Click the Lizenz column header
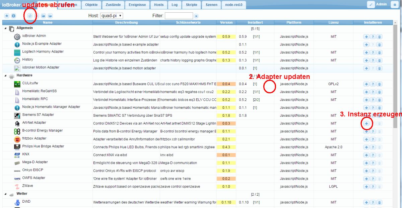402x208 pixels. click(333, 22)
